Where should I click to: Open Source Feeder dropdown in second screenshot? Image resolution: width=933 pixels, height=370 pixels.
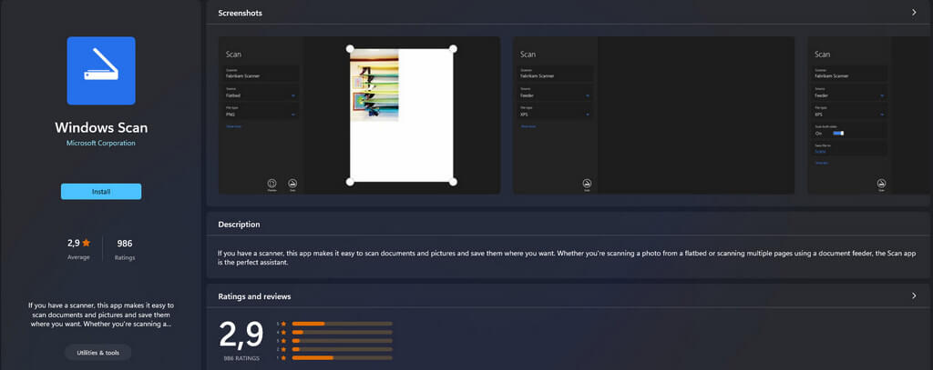(x=555, y=94)
